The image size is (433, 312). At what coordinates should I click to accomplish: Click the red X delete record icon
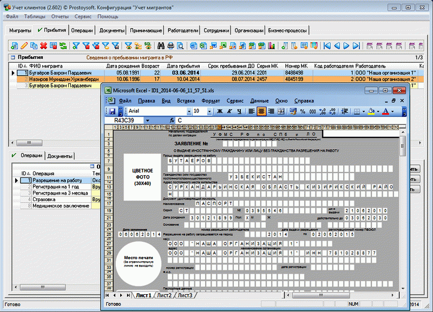44,46
